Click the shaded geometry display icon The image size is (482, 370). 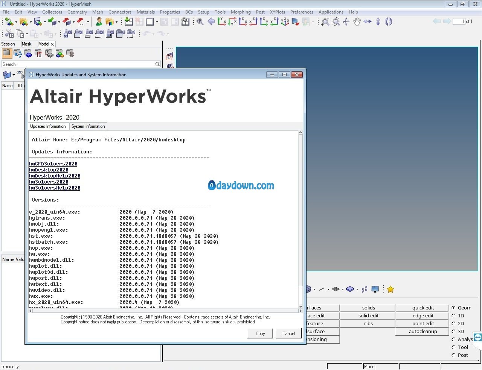350,289
